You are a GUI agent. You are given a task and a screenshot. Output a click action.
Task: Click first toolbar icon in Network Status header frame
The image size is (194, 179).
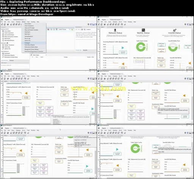99,24
